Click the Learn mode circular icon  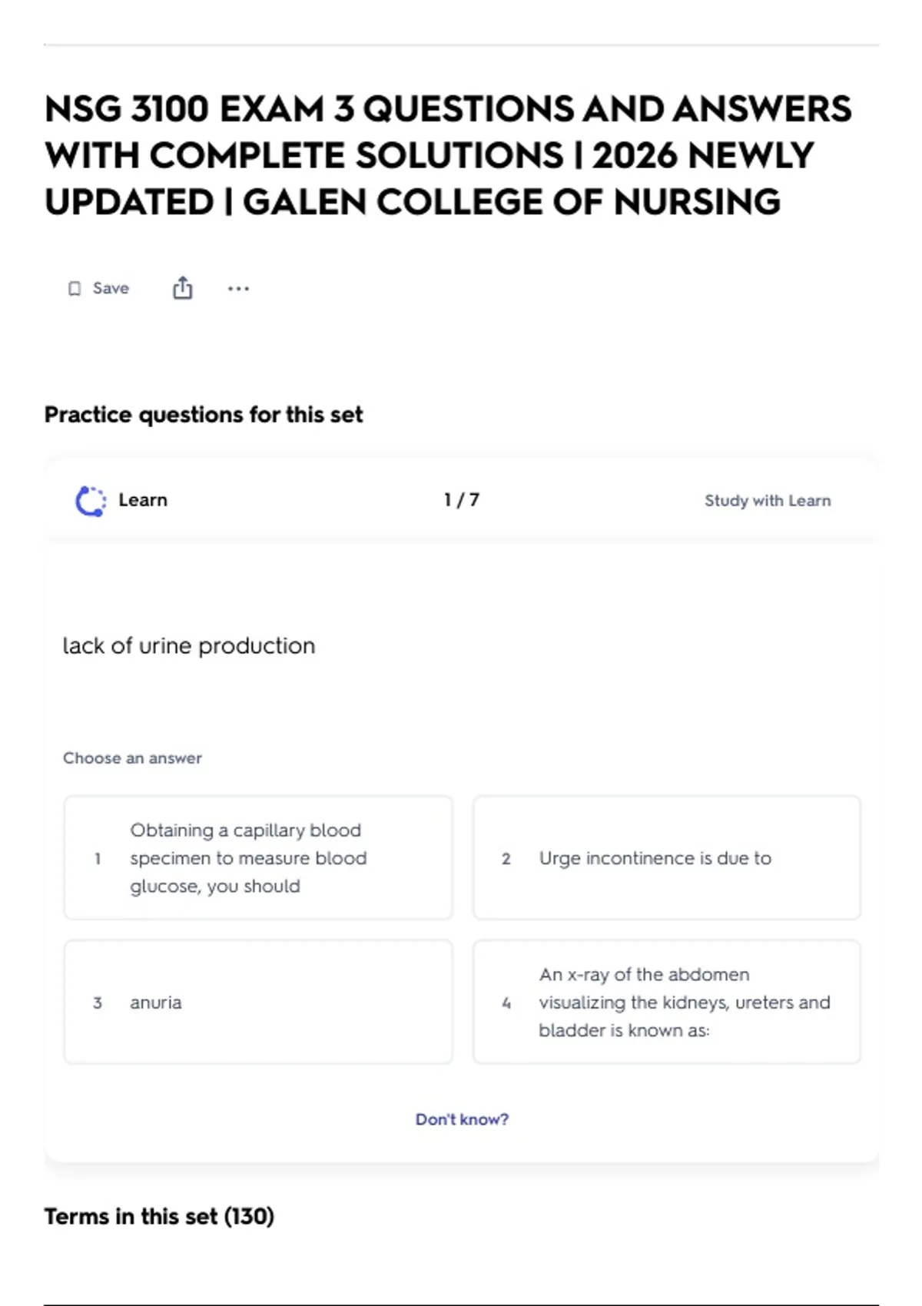pos(91,501)
